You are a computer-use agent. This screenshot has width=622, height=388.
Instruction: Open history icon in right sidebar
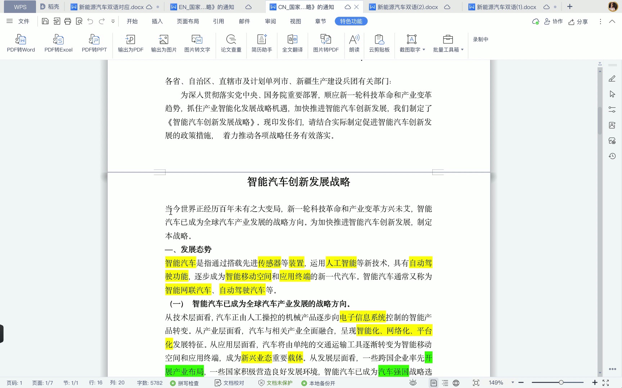[x=612, y=156]
